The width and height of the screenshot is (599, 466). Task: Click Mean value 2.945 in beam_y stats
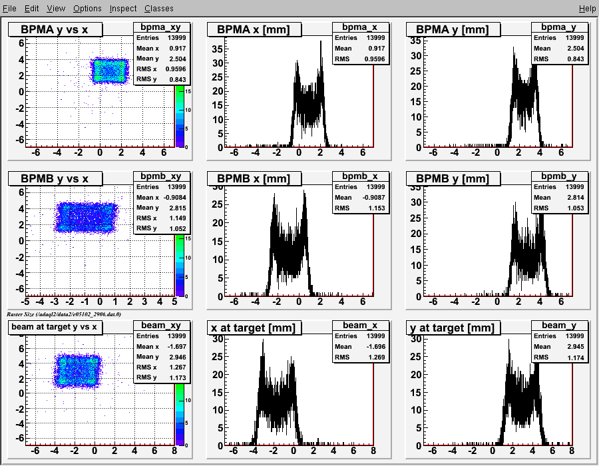click(575, 346)
